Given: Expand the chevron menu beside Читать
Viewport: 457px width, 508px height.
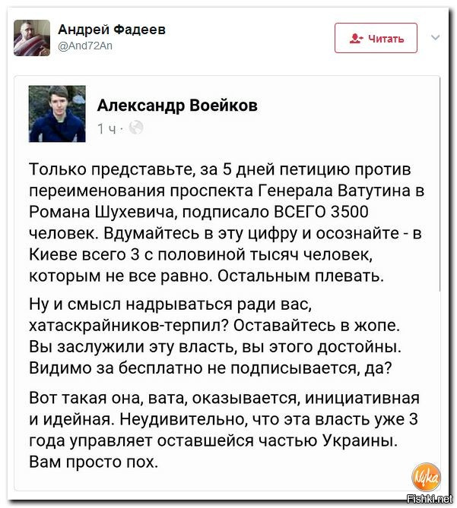Looking at the screenshot, I should [x=435, y=37].
